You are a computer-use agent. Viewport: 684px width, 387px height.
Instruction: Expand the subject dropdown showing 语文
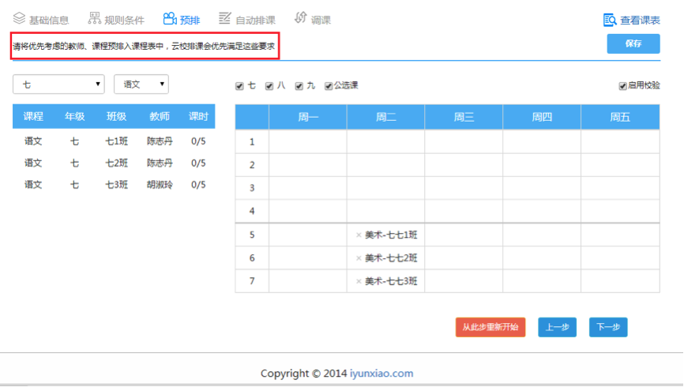pyautogui.click(x=141, y=84)
